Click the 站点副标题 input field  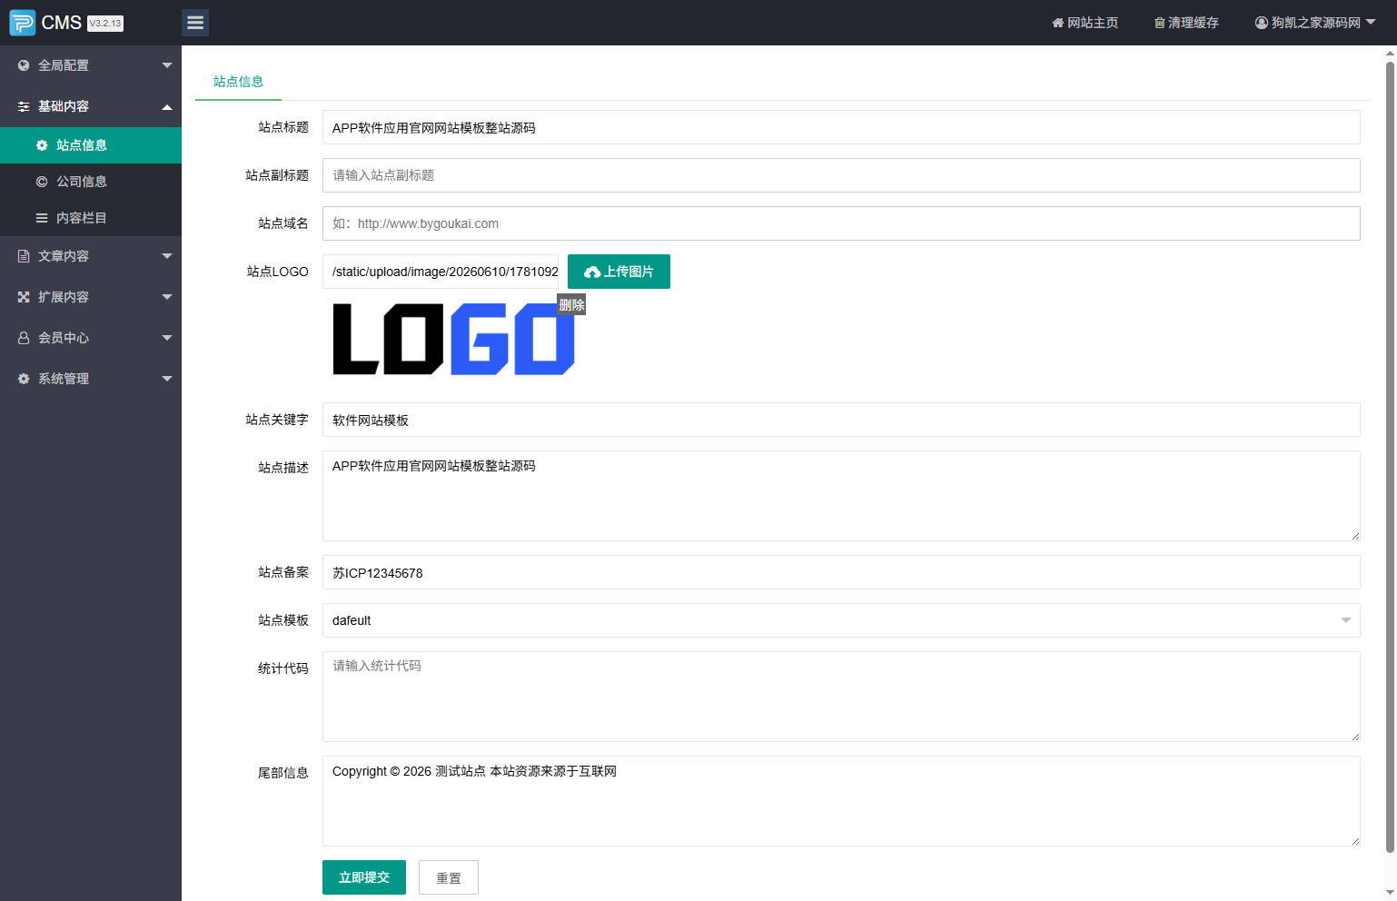(841, 175)
